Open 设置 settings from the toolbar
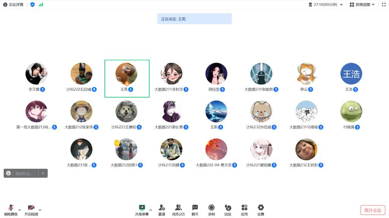Viewport: 389px width, 218px height. 261,210
